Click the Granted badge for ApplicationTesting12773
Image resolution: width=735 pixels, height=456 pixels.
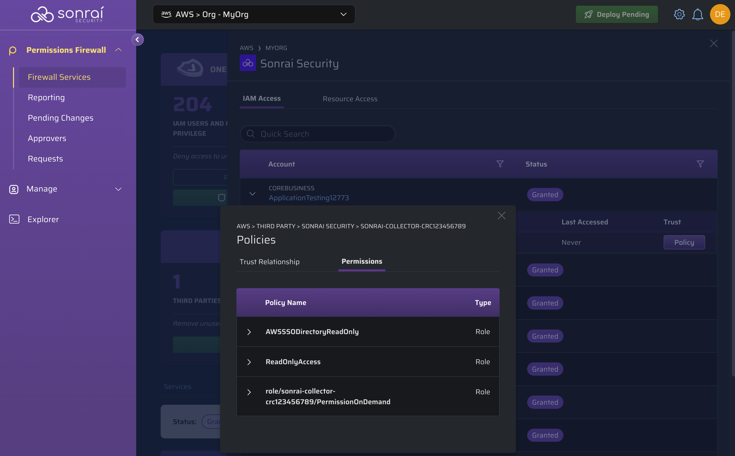tap(545, 195)
